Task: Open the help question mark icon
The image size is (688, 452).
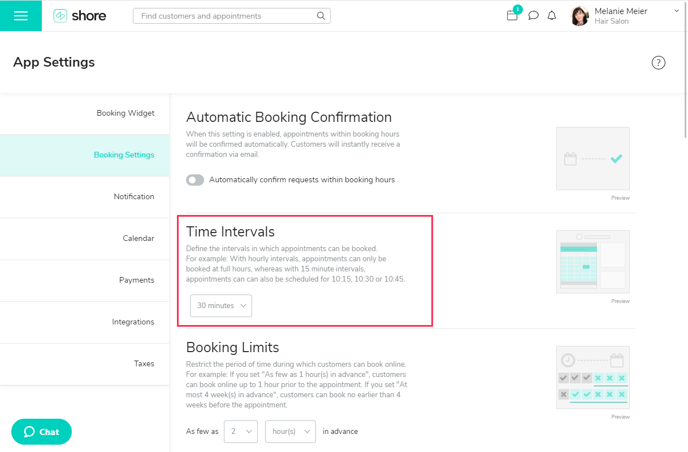Action: click(659, 63)
